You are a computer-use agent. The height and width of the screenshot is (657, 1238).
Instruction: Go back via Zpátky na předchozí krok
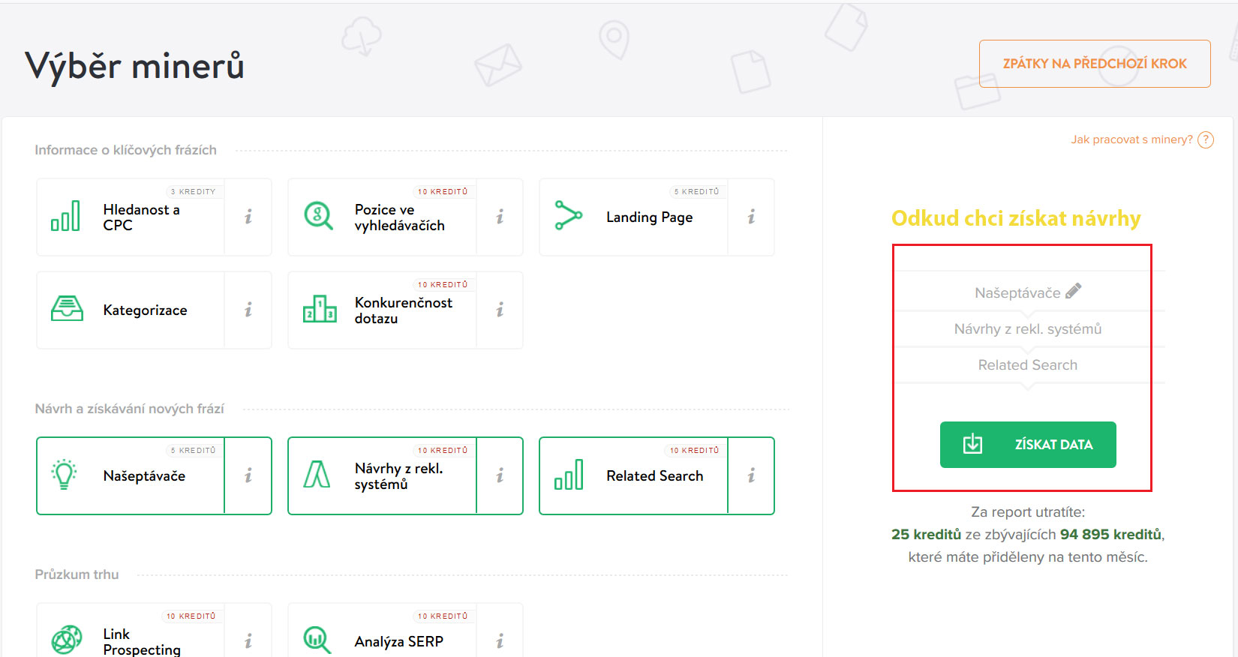tap(1095, 64)
